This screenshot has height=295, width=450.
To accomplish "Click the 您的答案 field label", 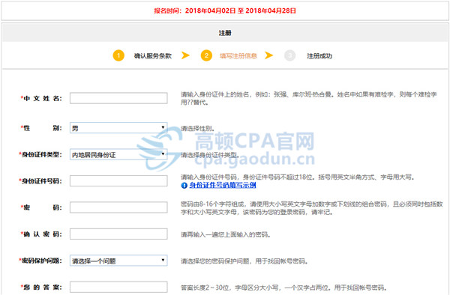I will pyautogui.click(x=41, y=287).
